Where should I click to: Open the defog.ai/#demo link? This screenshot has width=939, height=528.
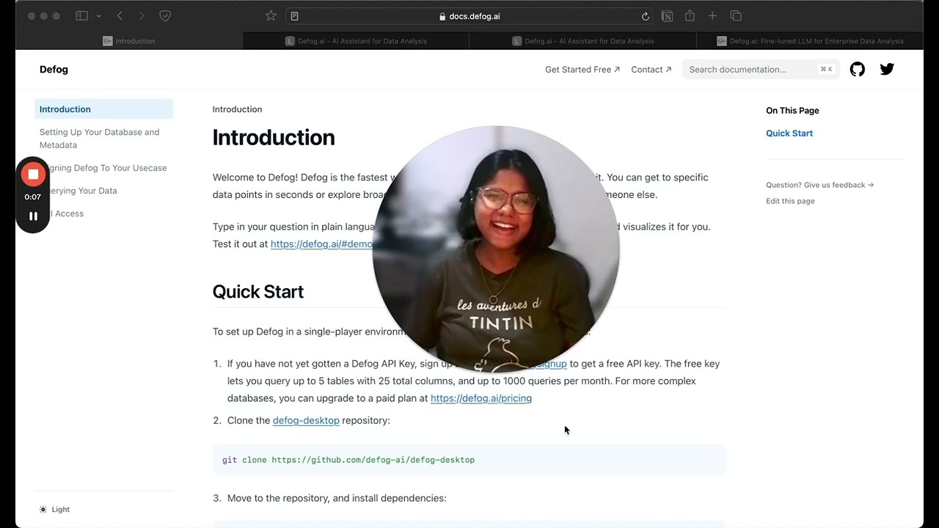point(322,244)
